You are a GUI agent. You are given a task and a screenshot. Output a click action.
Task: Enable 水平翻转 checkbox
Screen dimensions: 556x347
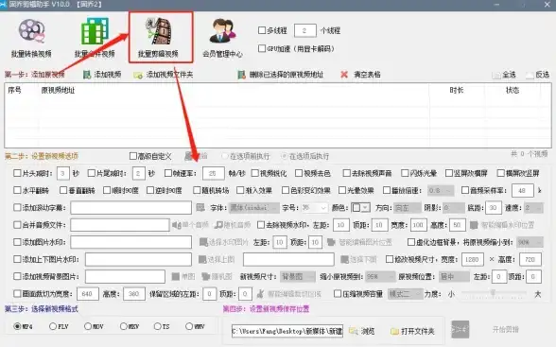click(17, 190)
